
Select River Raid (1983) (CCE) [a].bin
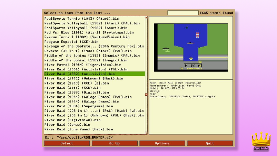pyautogui.click(x=95, y=83)
